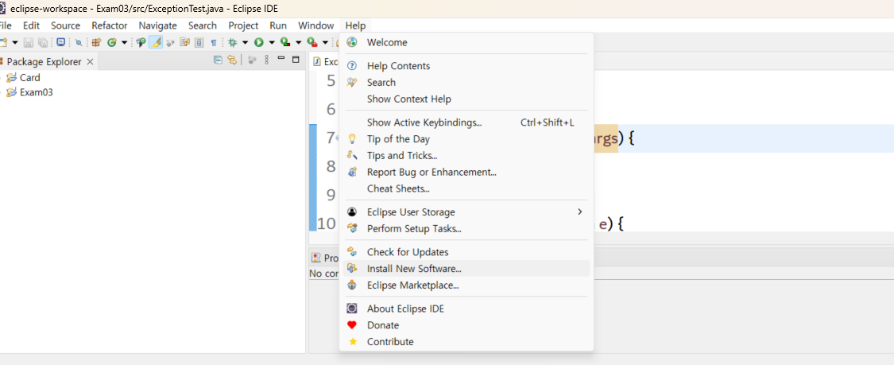This screenshot has width=894, height=365.
Task: Open the Refactor menu
Action: coord(110,25)
